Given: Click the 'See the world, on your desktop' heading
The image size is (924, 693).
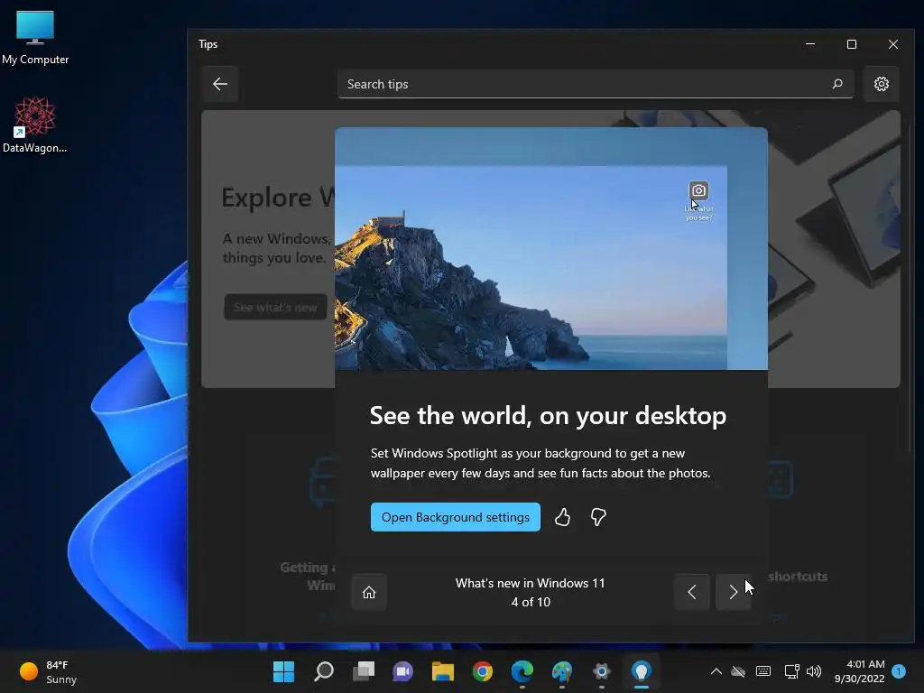Looking at the screenshot, I should pyautogui.click(x=548, y=415).
